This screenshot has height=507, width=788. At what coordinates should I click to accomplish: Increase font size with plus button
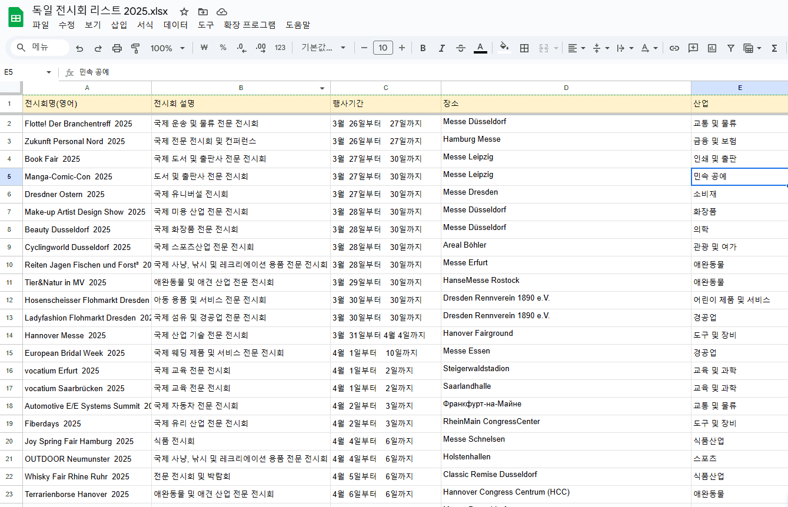402,48
